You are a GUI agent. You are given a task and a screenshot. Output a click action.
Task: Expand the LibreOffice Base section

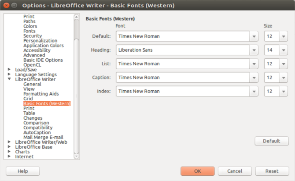[9, 147]
